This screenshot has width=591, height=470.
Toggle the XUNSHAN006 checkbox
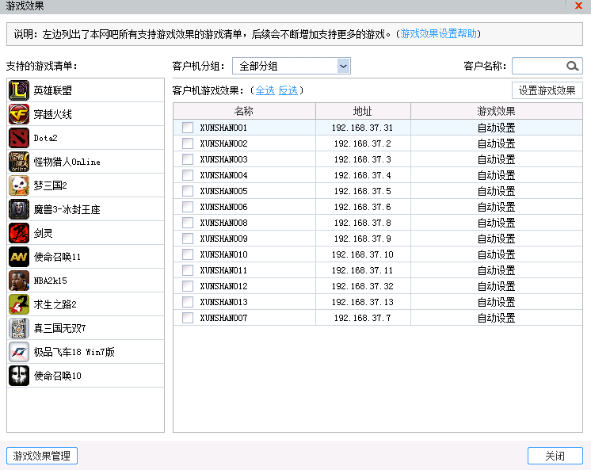pos(188,207)
